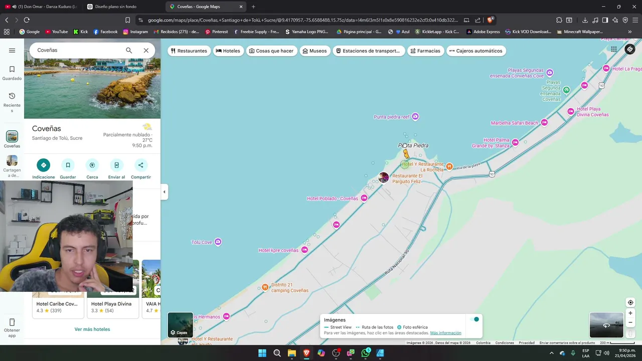Click the Distrito 21 camping Coveñas pin
This screenshot has width=642, height=361.
pos(265,287)
